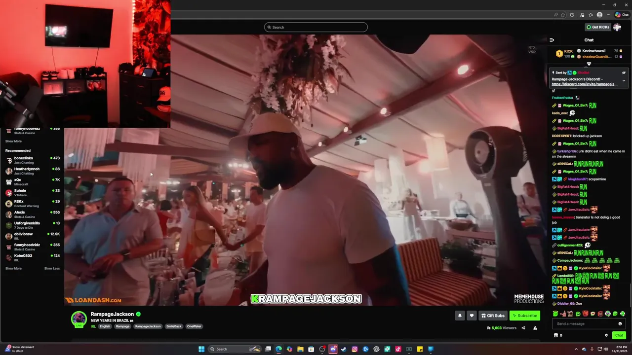Show hidden system tray icons
This screenshot has height=355, width=632.
(576, 349)
